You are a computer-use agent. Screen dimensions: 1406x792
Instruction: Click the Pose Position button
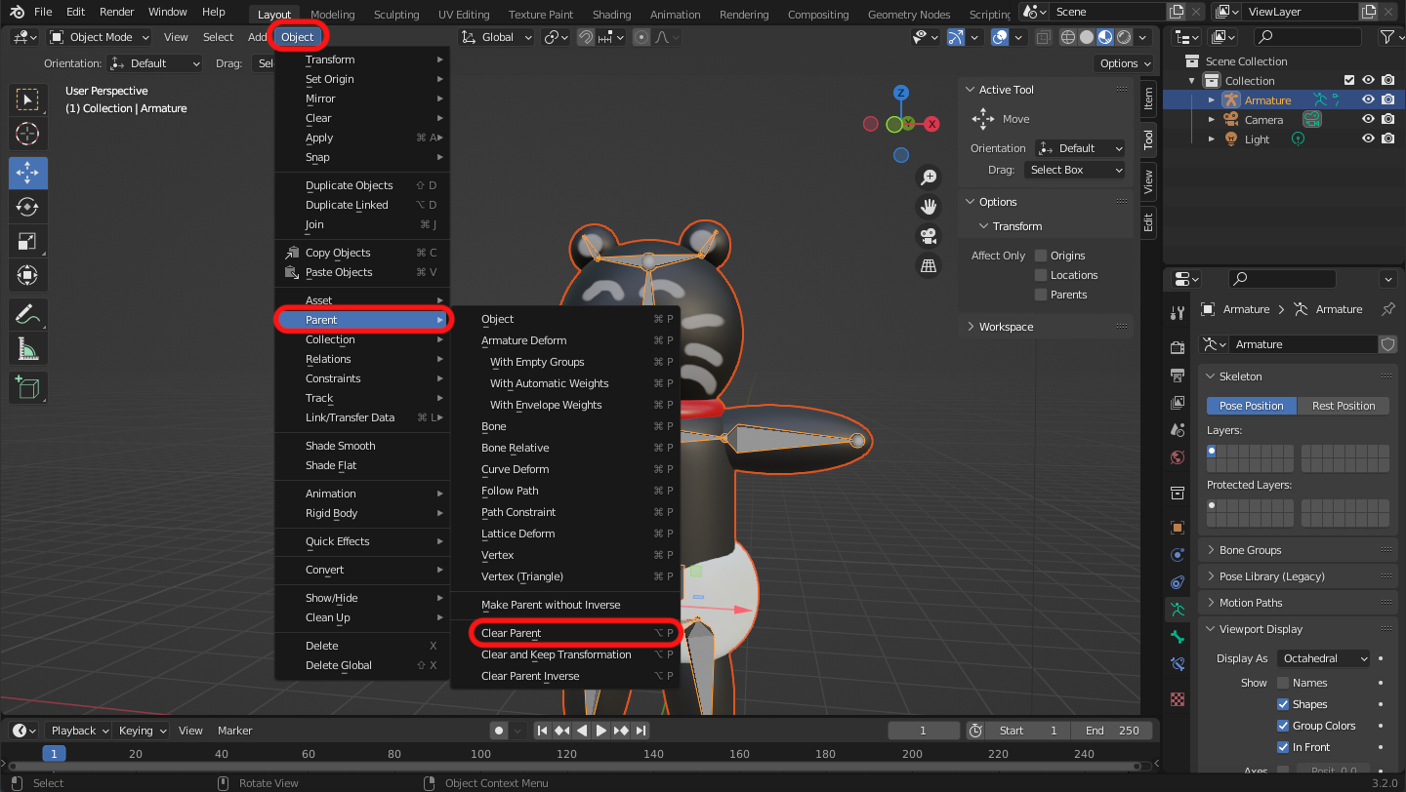1251,406
